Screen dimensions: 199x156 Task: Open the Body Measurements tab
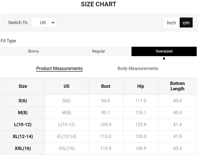[138, 68]
